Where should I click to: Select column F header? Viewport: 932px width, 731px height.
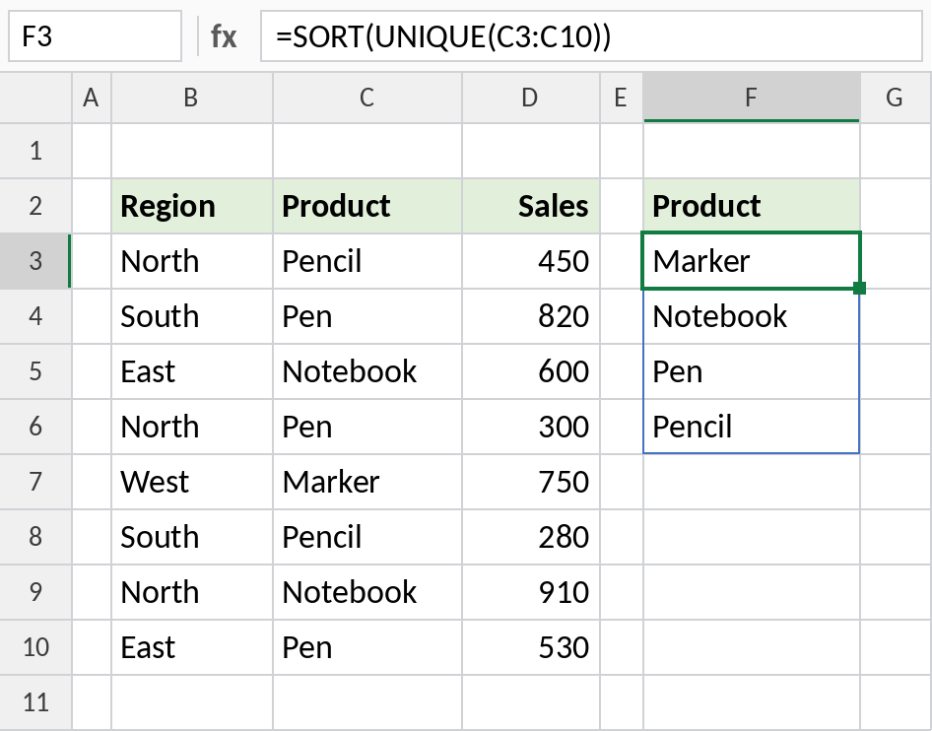(x=752, y=98)
